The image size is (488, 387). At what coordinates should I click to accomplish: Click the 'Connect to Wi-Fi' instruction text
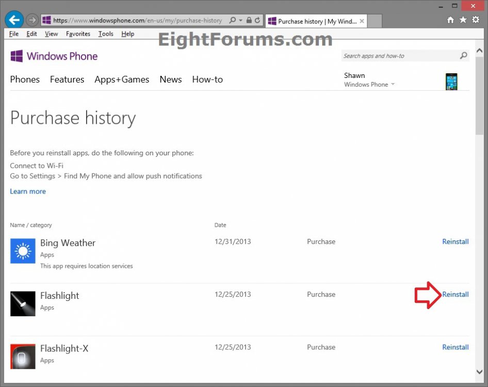click(x=37, y=166)
